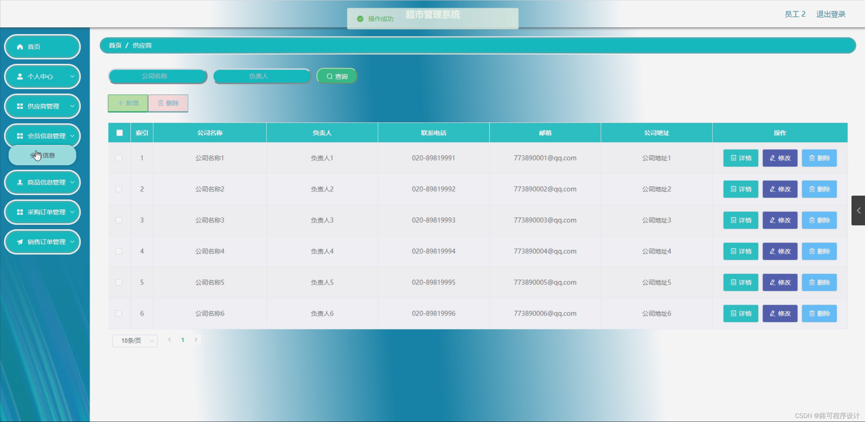
Task: Toggle the select-all checkbox in the table header
Action: pos(119,132)
